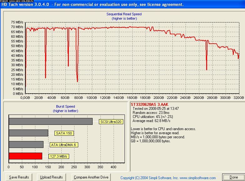The image size is (245, 181).
Task: Click the 75 MB/s axis label
Action: [x=17, y=22]
